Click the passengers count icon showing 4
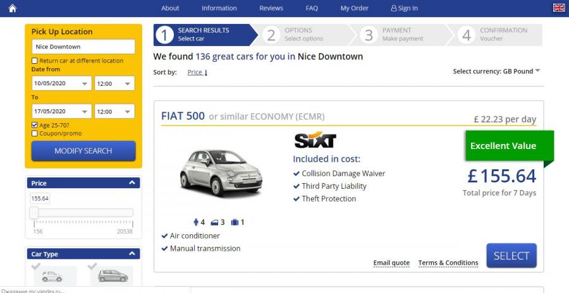 [197, 222]
